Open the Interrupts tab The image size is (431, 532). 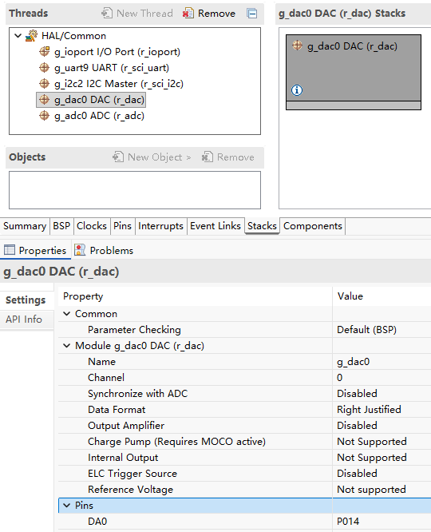click(x=160, y=226)
